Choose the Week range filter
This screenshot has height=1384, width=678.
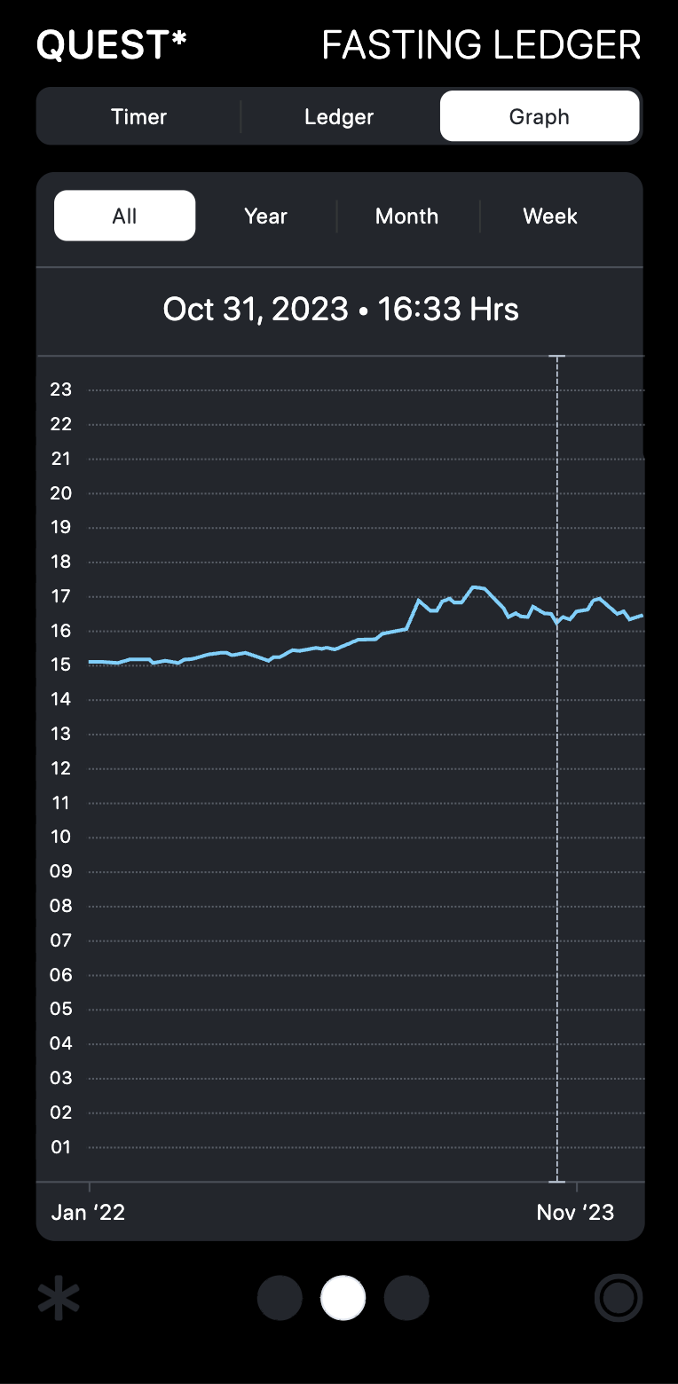[550, 216]
